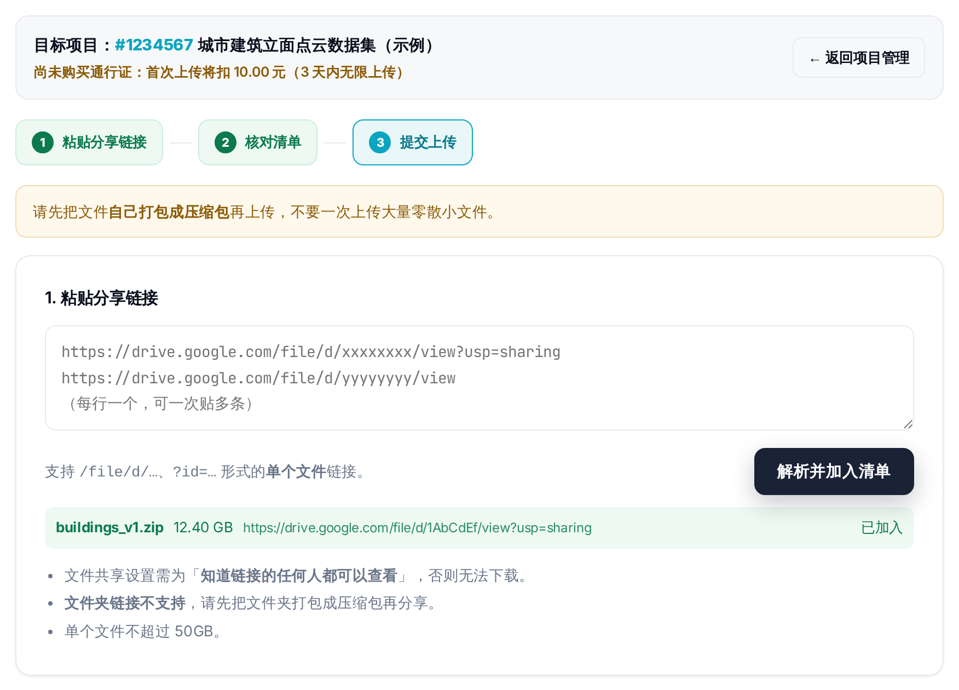Click the 支持 /file/d/ format hint
The height and width of the screenshot is (690, 959).
coord(206,472)
